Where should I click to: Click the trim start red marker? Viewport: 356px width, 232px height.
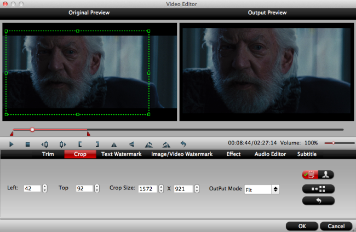click(12, 134)
